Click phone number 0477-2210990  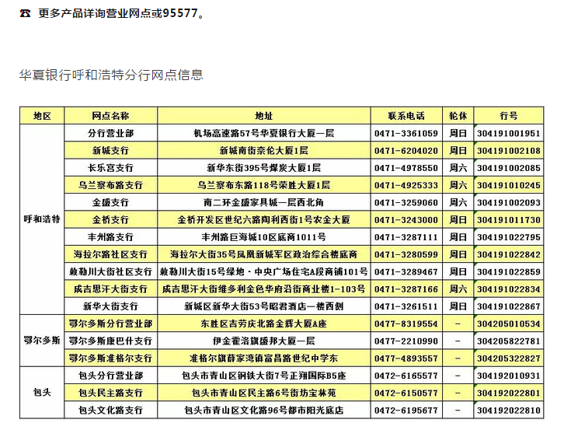(406, 341)
